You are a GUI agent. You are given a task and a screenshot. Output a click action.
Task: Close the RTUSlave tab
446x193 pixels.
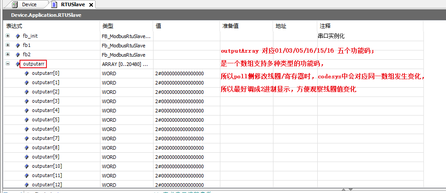click(91, 5)
